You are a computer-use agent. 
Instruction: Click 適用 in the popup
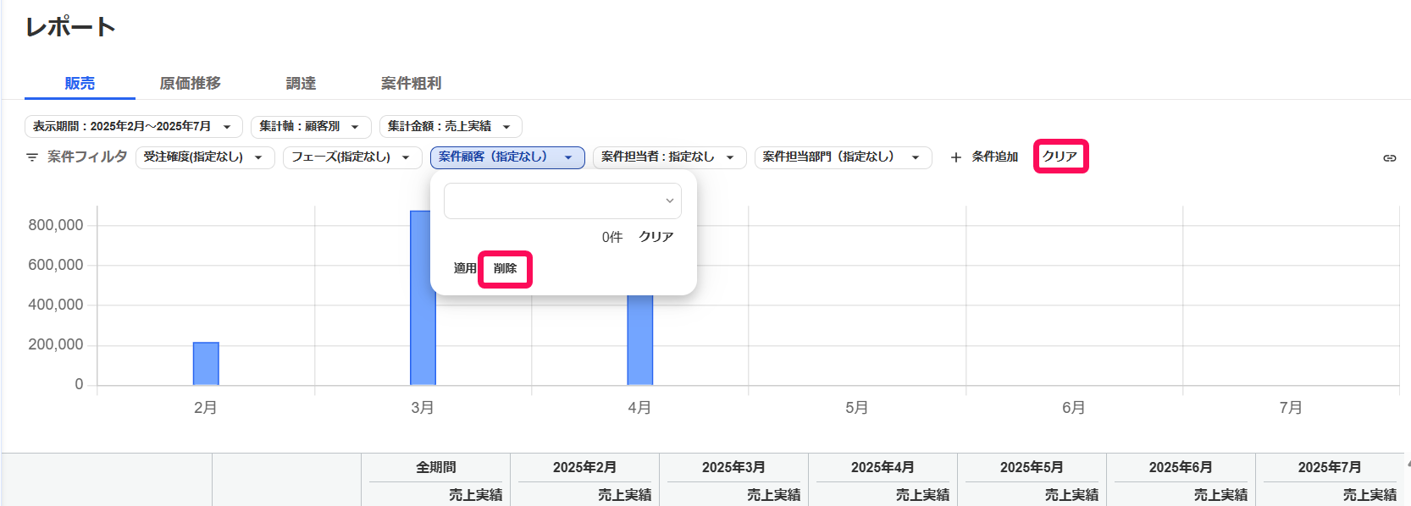point(464,268)
